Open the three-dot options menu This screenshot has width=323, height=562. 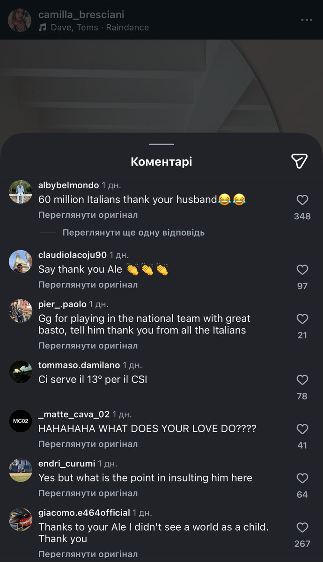307,20
